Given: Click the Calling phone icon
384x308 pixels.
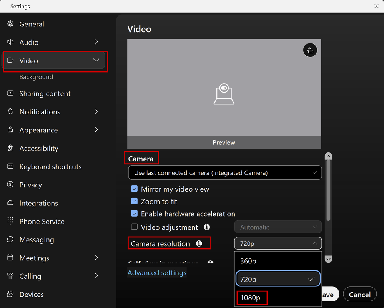Looking at the screenshot, I should point(10,276).
